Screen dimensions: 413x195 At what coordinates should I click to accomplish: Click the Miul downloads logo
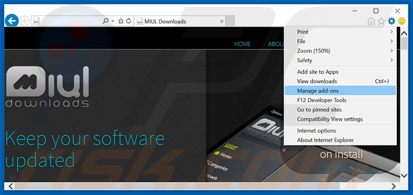coord(48,87)
